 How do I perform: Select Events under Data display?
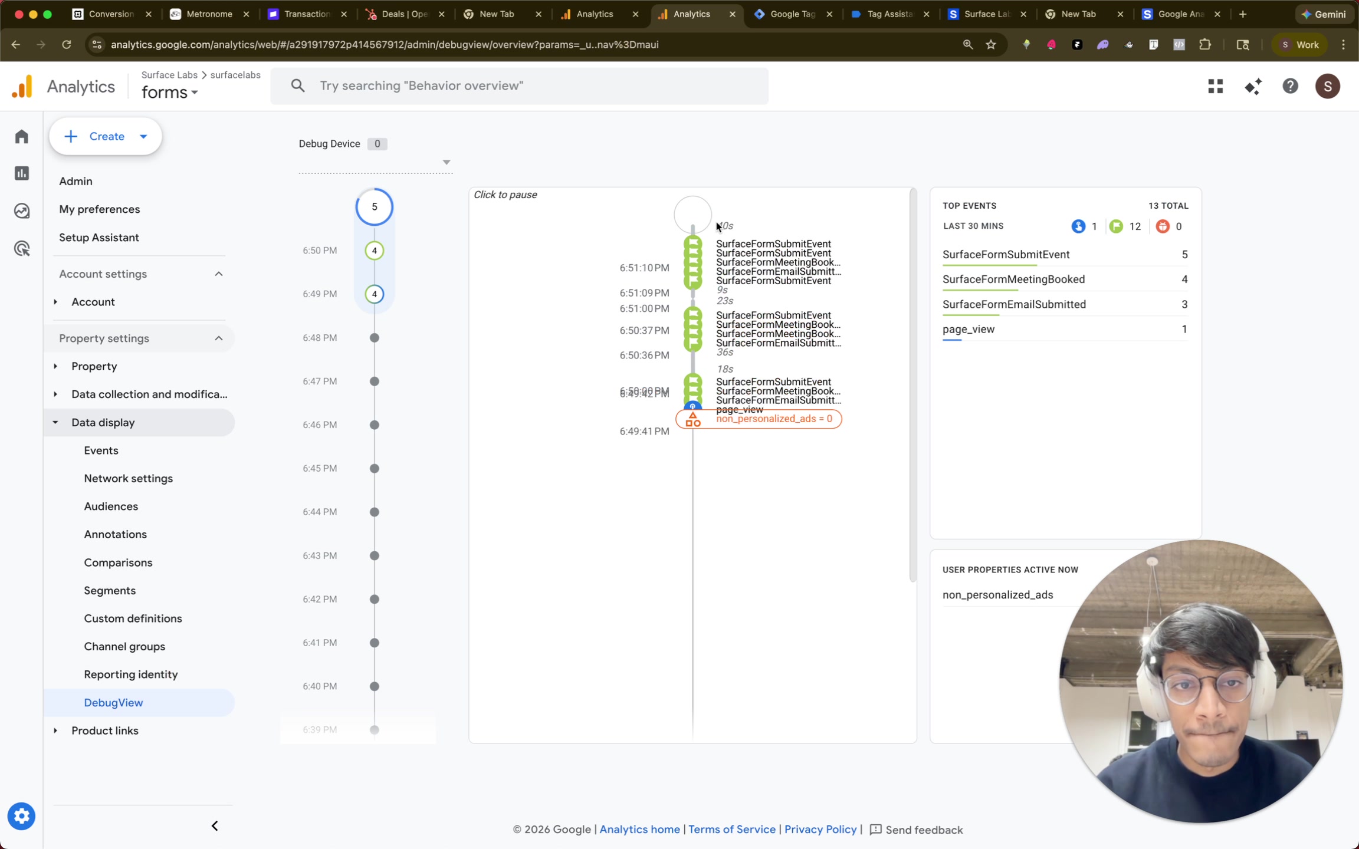click(x=101, y=450)
